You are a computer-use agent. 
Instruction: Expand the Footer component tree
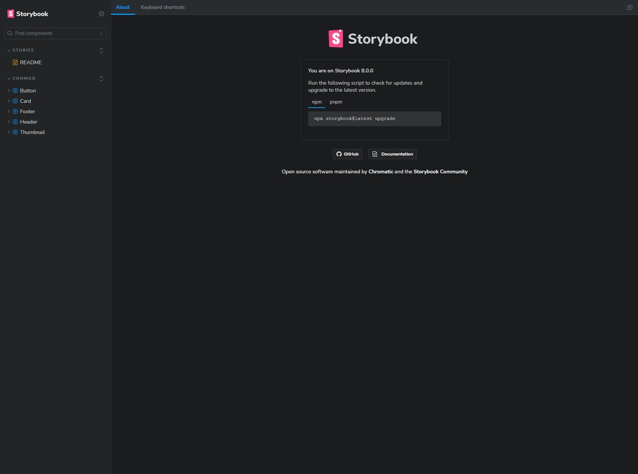tap(9, 112)
